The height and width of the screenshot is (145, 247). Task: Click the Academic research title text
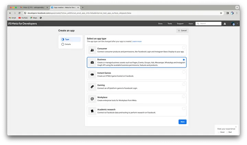point(106,109)
